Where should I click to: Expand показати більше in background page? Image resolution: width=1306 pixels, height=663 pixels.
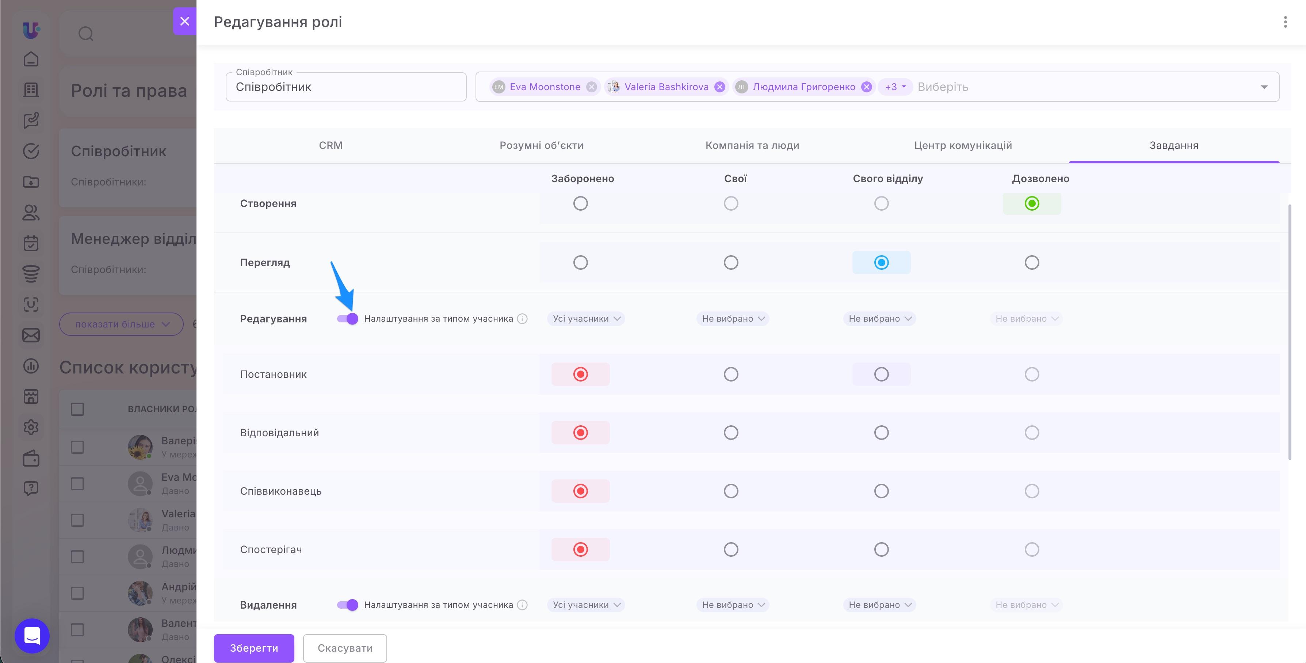coord(122,325)
